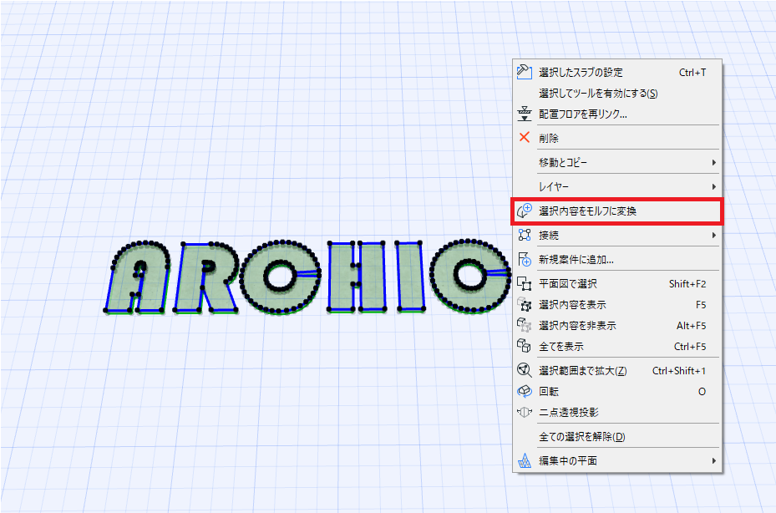Select 配置フロアを再リンク... menu entry
Image resolution: width=776 pixels, height=513 pixels.
click(616, 114)
